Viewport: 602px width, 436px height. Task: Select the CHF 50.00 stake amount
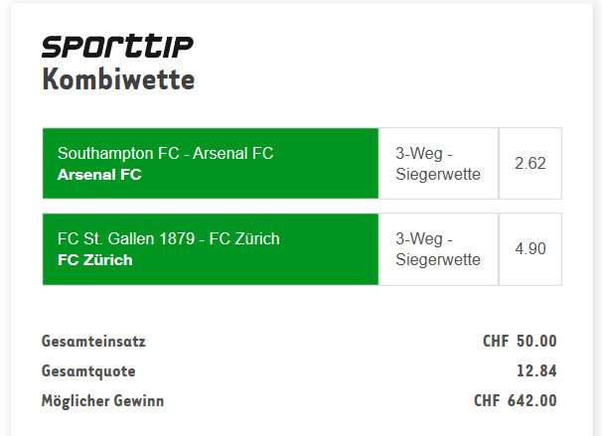click(x=520, y=342)
